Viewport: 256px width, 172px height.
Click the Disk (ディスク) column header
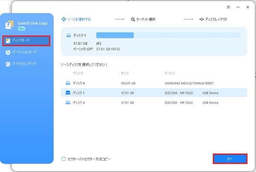78,73
